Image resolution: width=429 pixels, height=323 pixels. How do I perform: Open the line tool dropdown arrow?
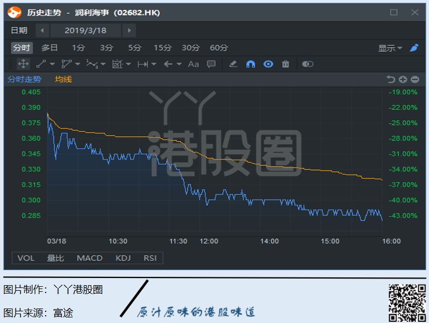tap(52, 64)
